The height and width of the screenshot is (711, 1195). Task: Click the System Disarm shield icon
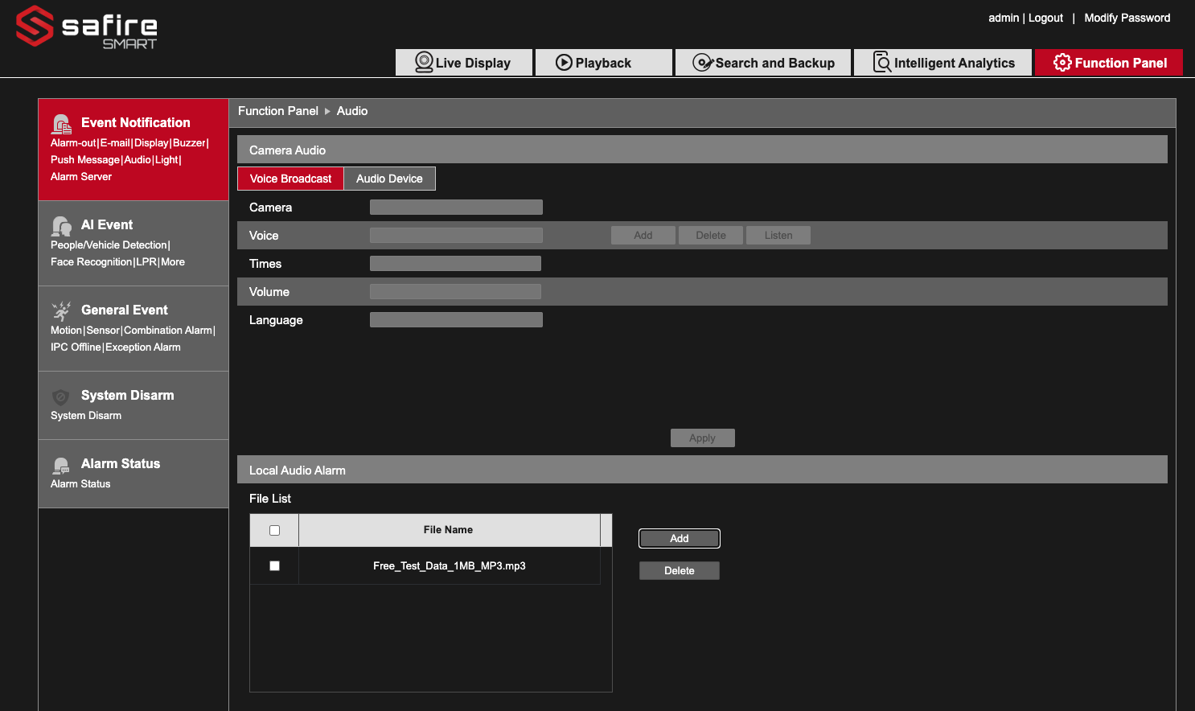pos(61,397)
